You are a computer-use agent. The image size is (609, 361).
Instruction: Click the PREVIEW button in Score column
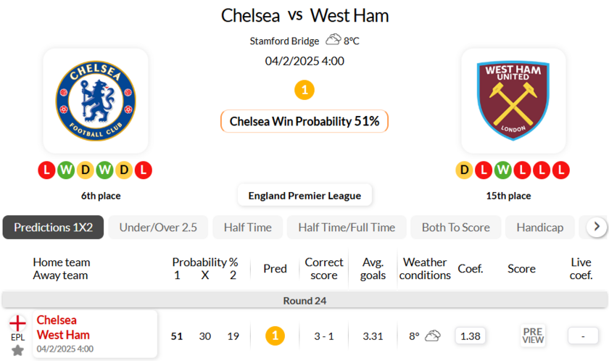click(x=533, y=336)
